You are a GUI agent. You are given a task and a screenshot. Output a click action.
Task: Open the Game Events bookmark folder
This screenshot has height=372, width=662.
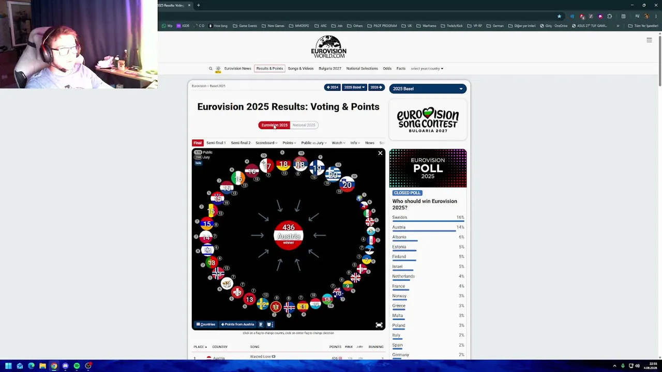[x=245, y=26]
